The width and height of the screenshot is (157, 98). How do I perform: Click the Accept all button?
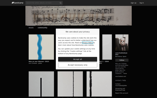pyautogui.click(x=78, y=59)
